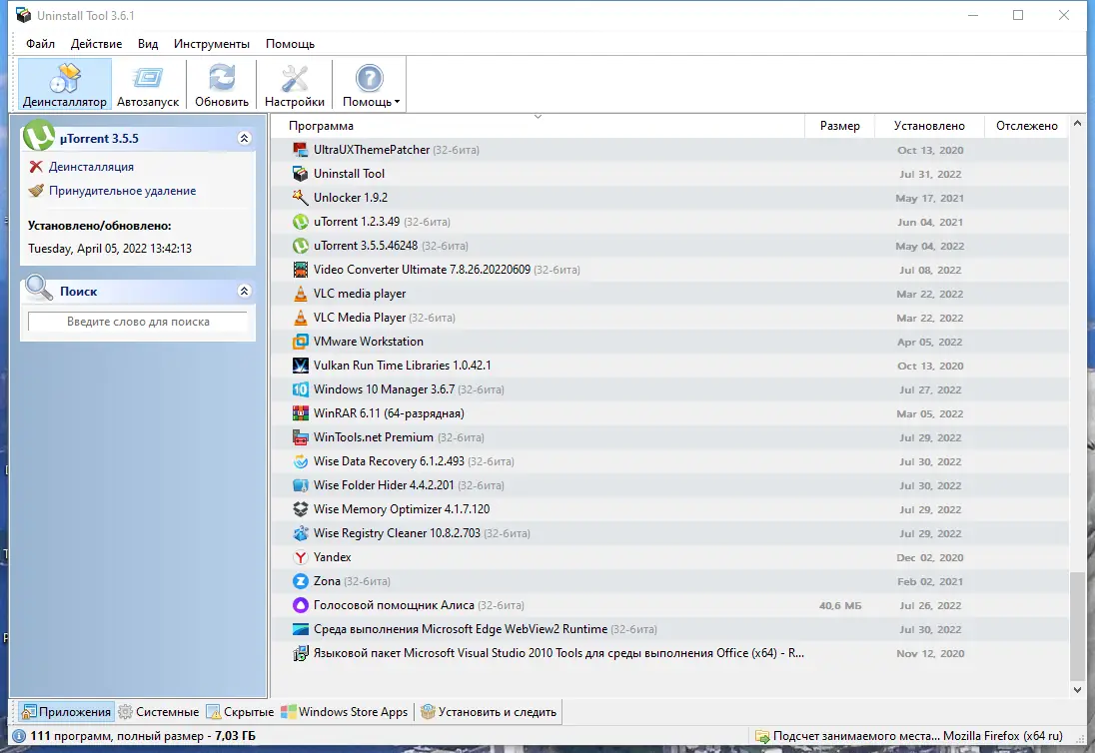Click the WinRAR 6.11 icon

point(301,413)
